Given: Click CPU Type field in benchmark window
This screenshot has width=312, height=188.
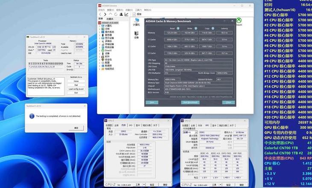Looking at the screenshot, I should (198, 60).
